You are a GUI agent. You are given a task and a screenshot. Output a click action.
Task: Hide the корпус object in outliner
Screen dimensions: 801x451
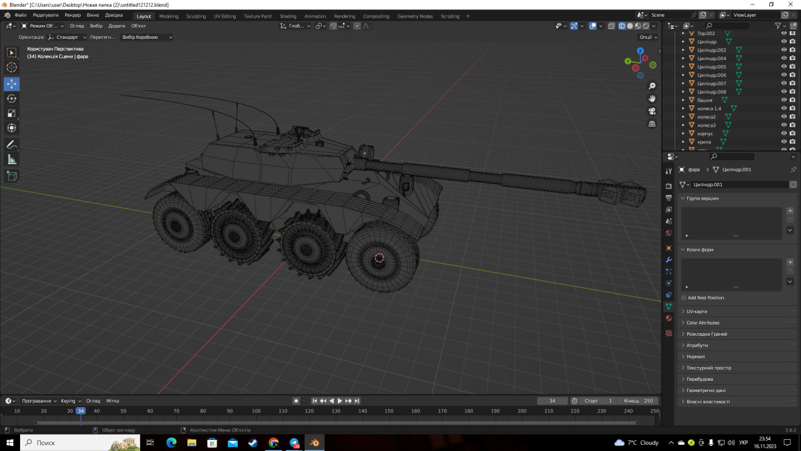783,133
